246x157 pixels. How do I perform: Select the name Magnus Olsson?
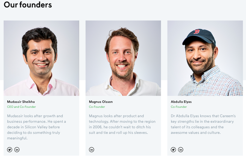tap(101, 102)
